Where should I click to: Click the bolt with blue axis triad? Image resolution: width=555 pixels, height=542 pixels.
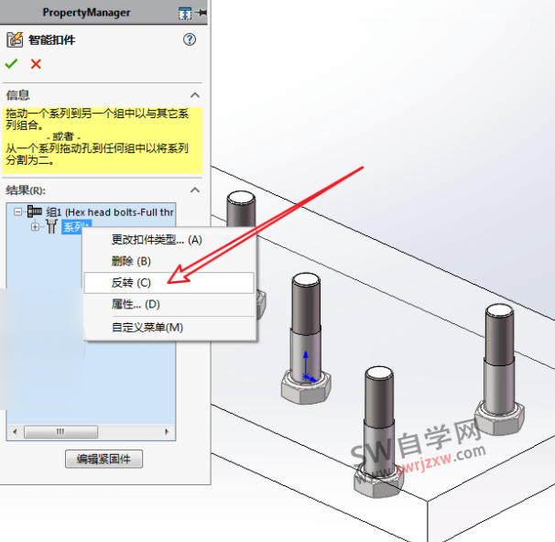point(306,338)
